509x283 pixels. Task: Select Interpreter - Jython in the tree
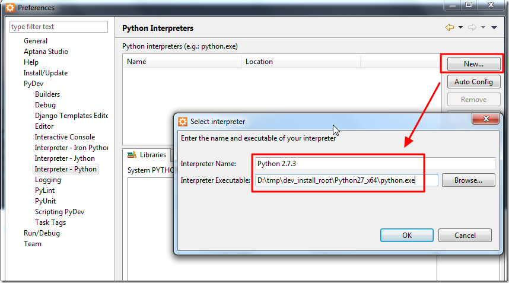pyautogui.click(x=65, y=158)
